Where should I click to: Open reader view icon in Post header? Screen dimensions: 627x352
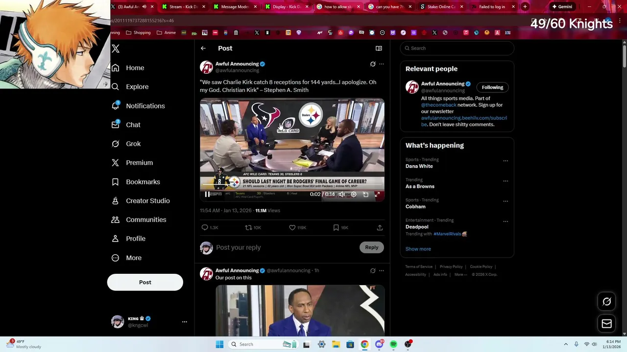[379, 48]
